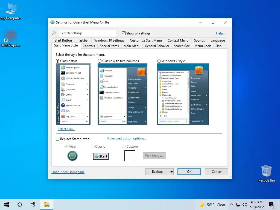Screen dimensions: 280x210
Task: Open the Sounds tab
Action: (x=199, y=40)
